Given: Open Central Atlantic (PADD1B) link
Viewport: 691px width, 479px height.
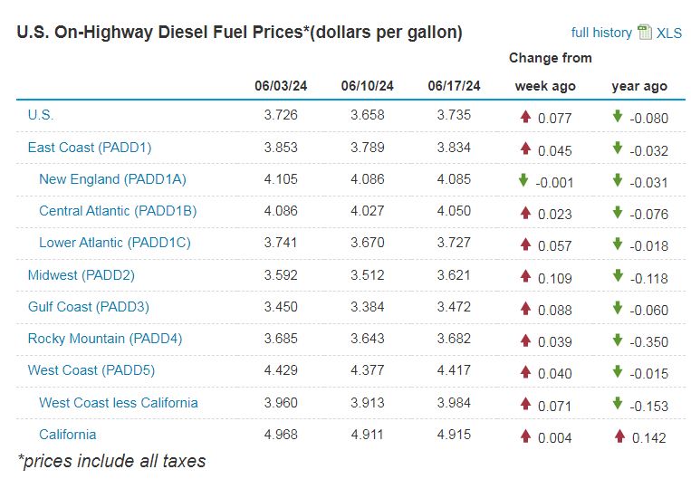Looking at the screenshot, I should (118, 211).
